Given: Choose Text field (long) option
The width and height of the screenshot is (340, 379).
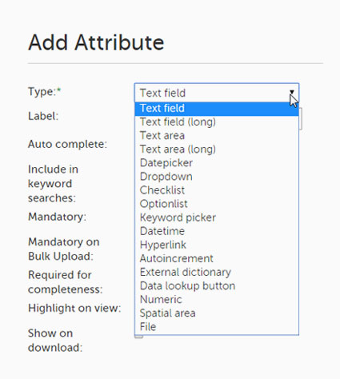Looking at the screenshot, I should (217, 122).
